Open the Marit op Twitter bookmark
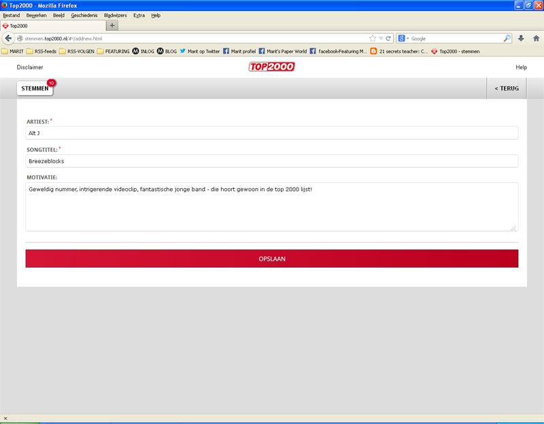 click(199, 51)
